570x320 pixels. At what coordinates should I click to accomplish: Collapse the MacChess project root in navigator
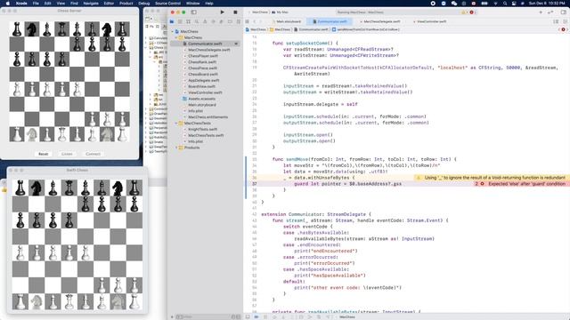click(x=173, y=32)
